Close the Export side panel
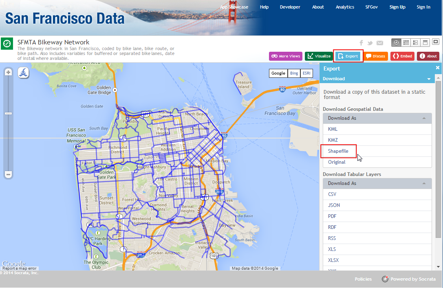This screenshot has height=288, width=443. 438,68
